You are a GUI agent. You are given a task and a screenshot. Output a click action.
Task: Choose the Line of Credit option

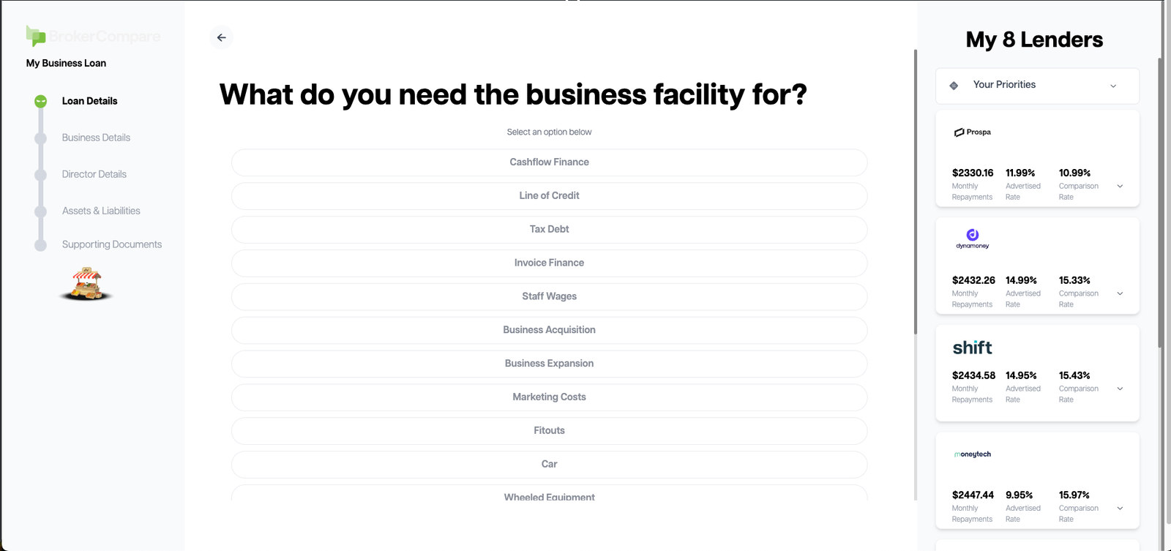click(x=549, y=196)
